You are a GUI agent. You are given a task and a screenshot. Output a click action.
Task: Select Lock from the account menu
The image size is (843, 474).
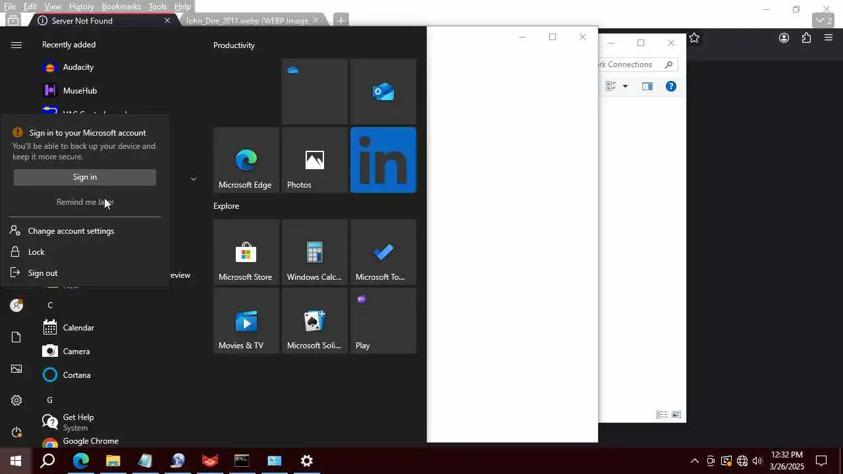36,252
